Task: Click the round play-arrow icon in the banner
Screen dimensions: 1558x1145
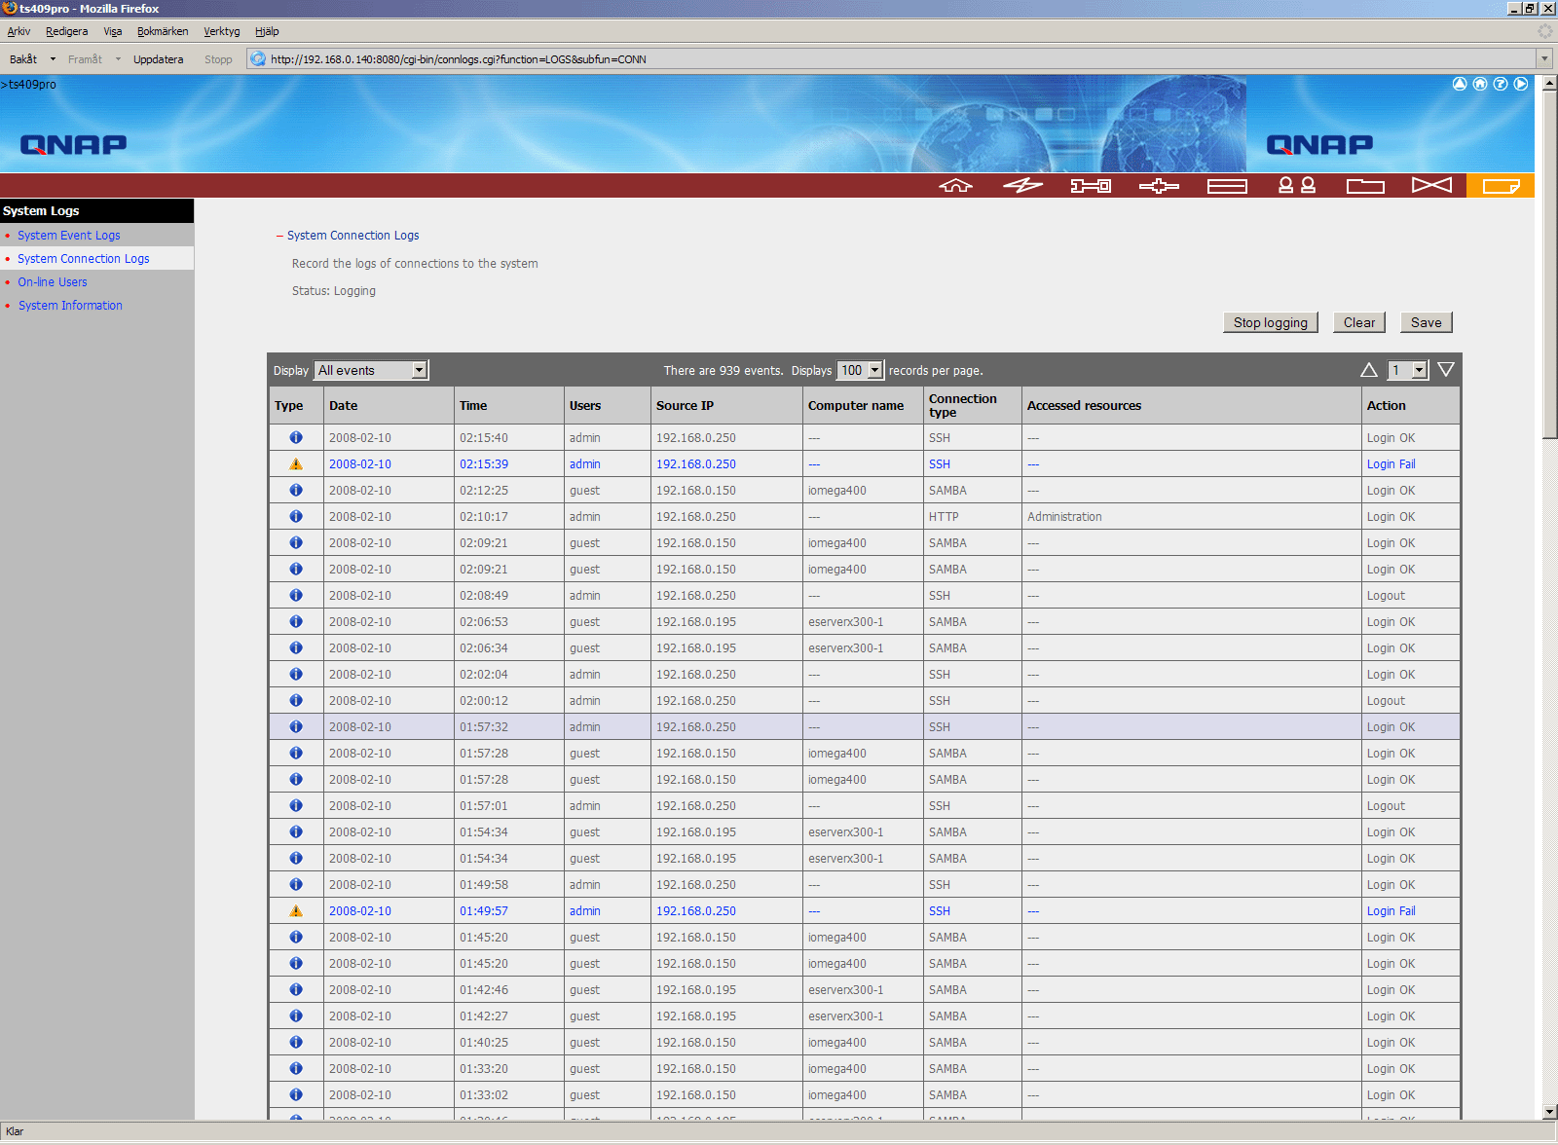Action: point(1521,84)
